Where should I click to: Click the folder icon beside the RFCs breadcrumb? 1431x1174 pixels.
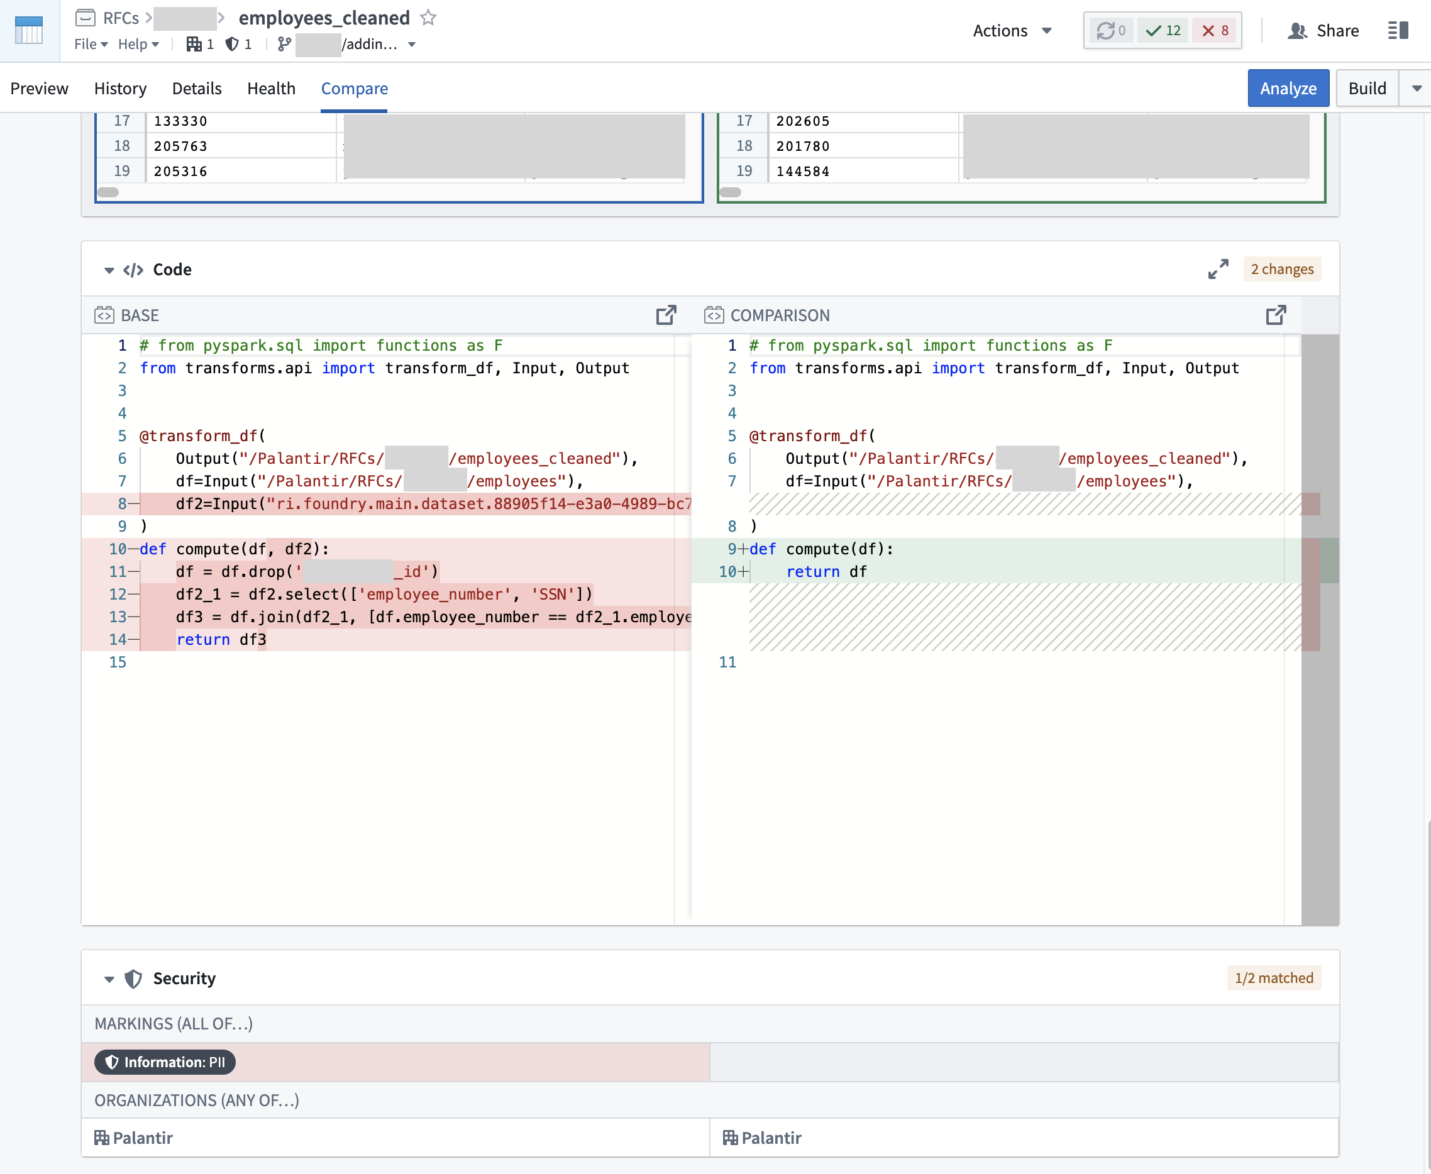click(x=86, y=18)
